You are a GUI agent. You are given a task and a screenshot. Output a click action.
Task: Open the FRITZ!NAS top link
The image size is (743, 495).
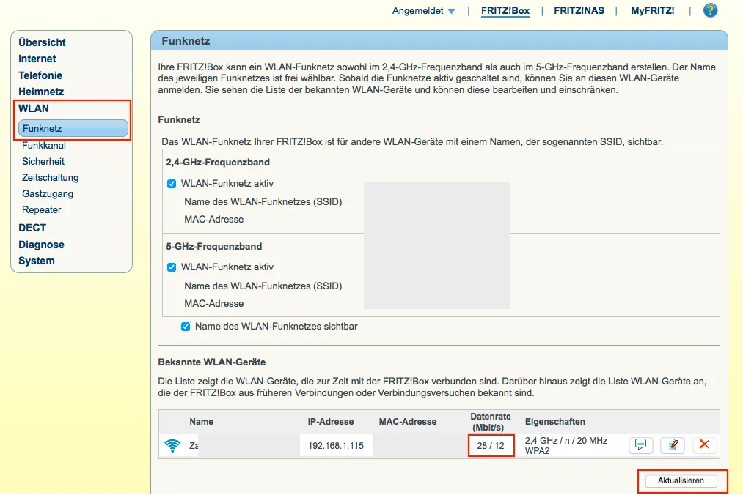tap(579, 10)
